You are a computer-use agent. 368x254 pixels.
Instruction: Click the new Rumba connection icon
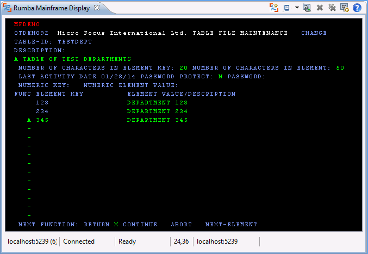point(275,8)
